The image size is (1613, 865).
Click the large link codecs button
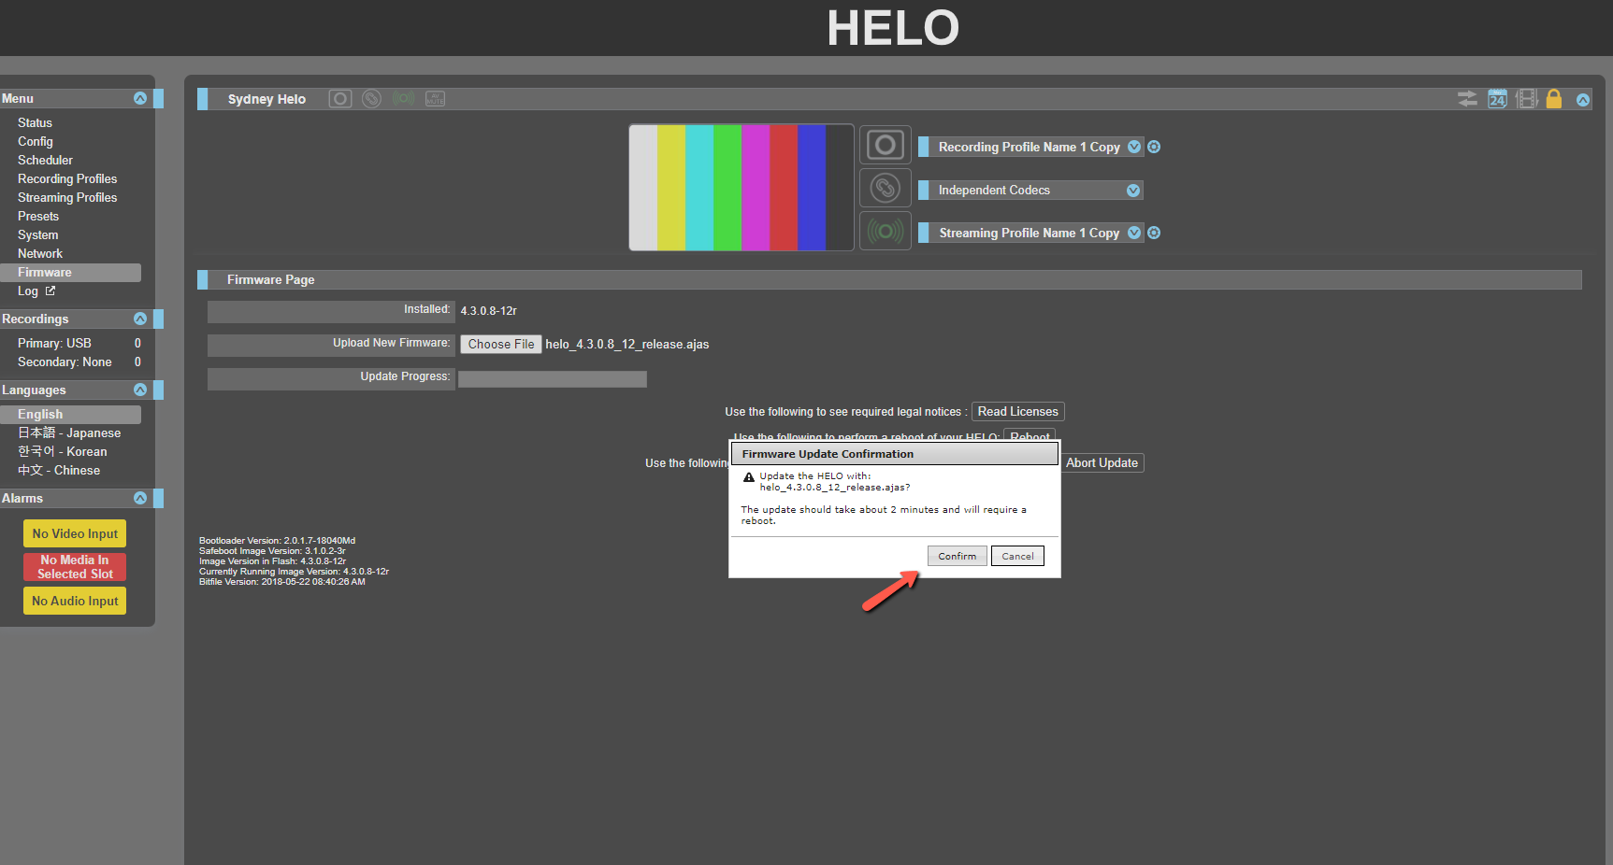click(x=886, y=188)
